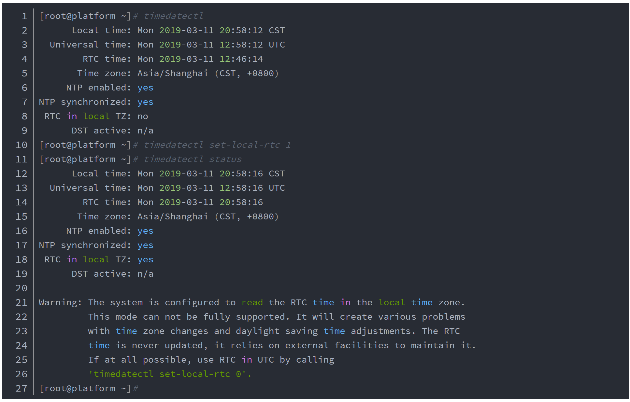This screenshot has height=402, width=630.
Task: Click the 'Warning:' label
Action: pos(60,302)
